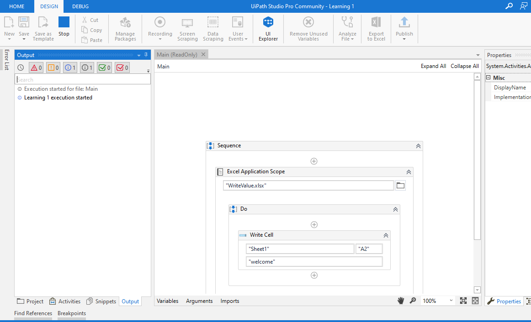The width and height of the screenshot is (531, 322).
Task: Switch to DEBUG ribbon tab
Action: [x=80, y=6]
